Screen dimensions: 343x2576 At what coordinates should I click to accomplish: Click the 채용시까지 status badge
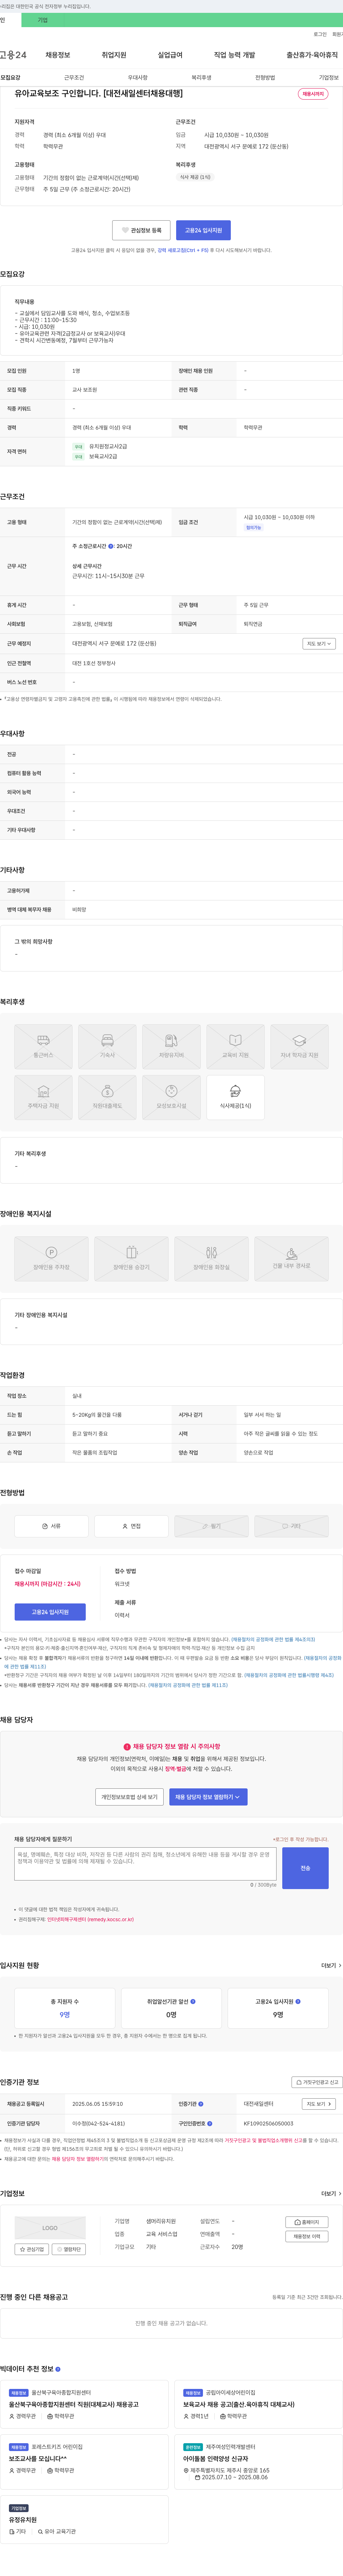click(x=313, y=94)
